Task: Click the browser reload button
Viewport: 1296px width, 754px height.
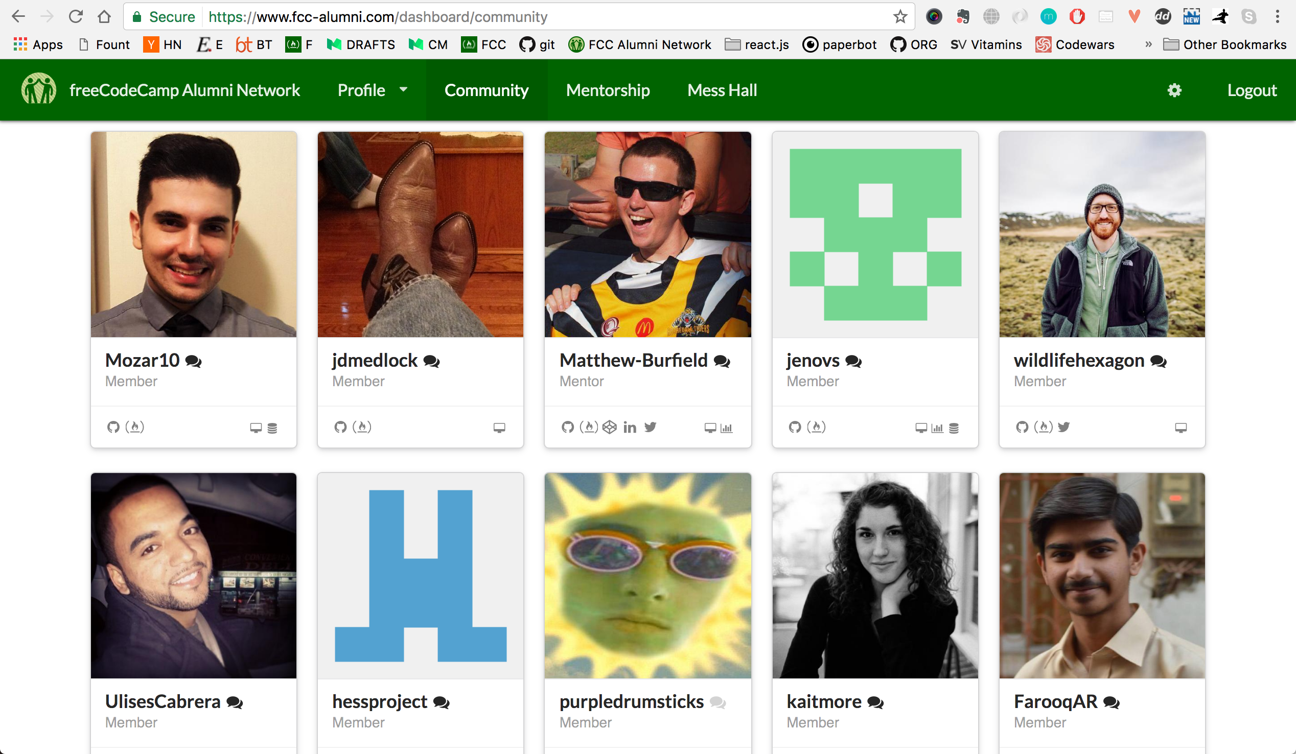Action: tap(76, 17)
